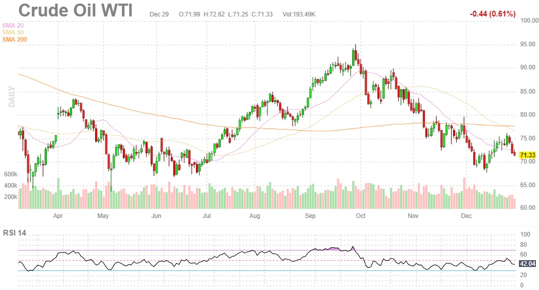Click the 85.00 price axis label
The width and height of the screenshot is (539, 290).
[528, 92]
